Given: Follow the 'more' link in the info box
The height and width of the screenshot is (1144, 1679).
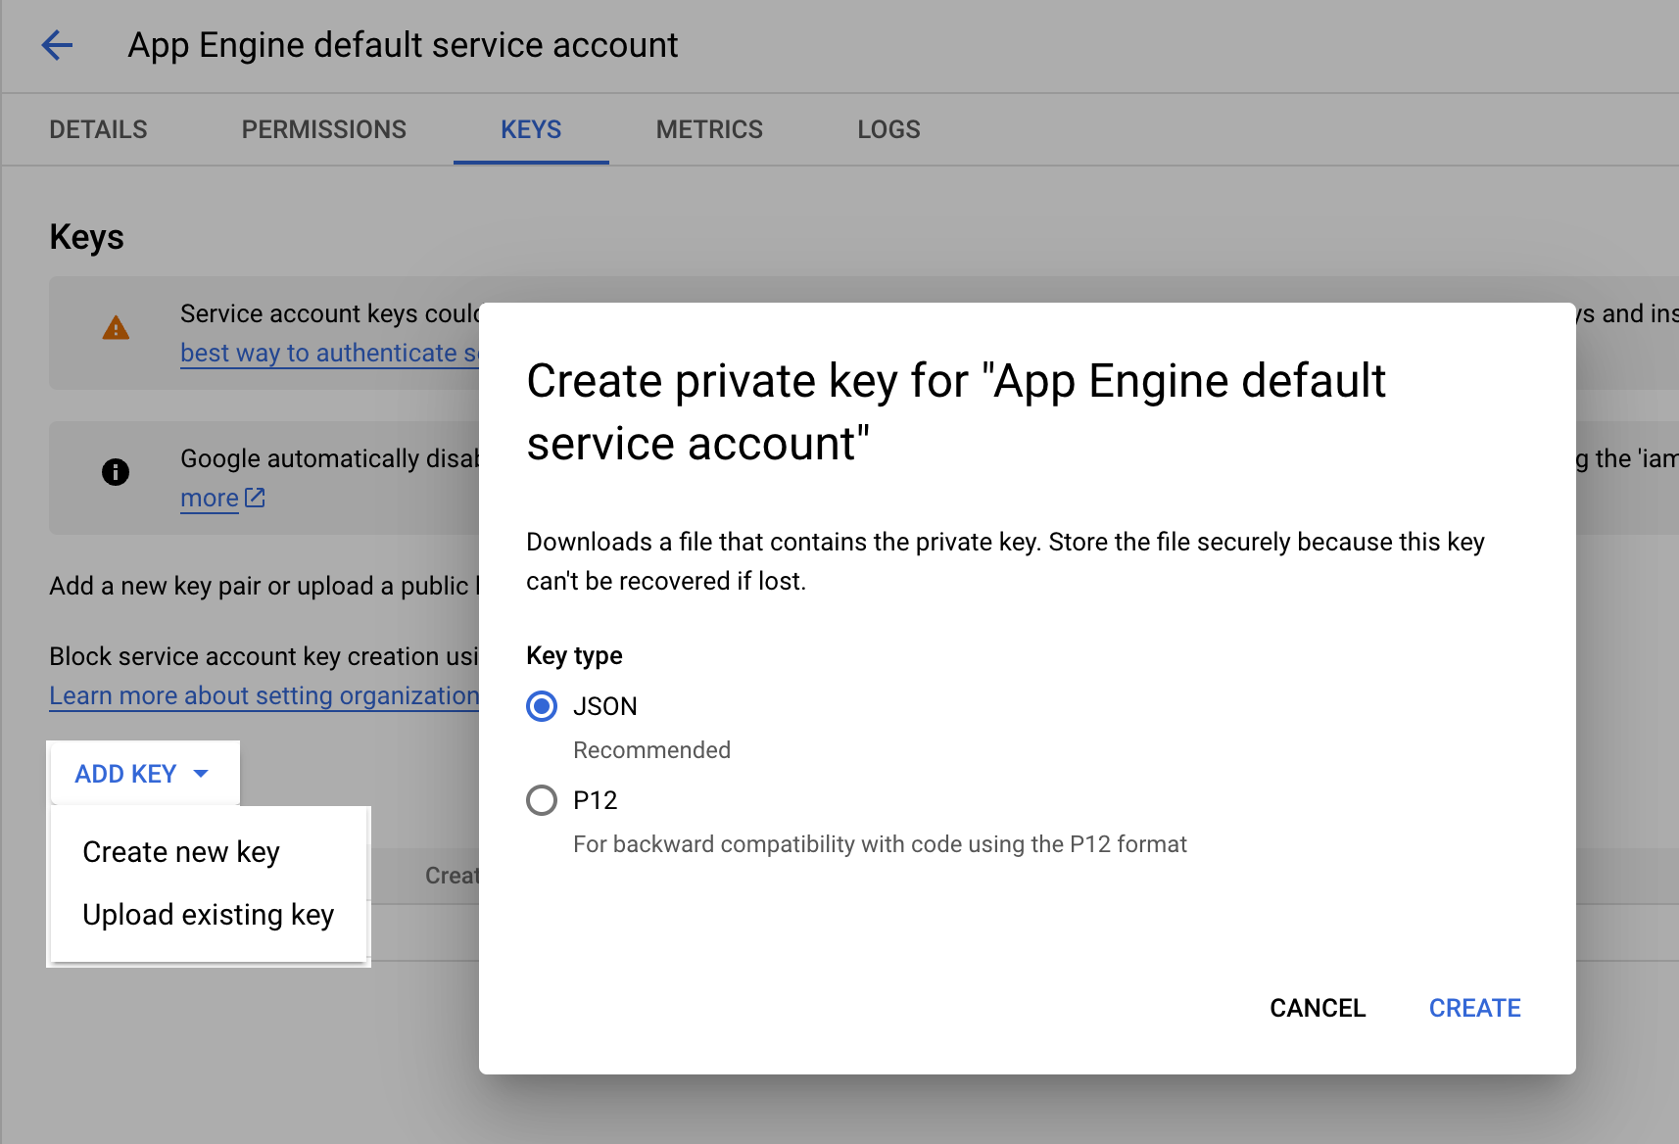Looking at the screenshot, I should click(x=210, y=498).
